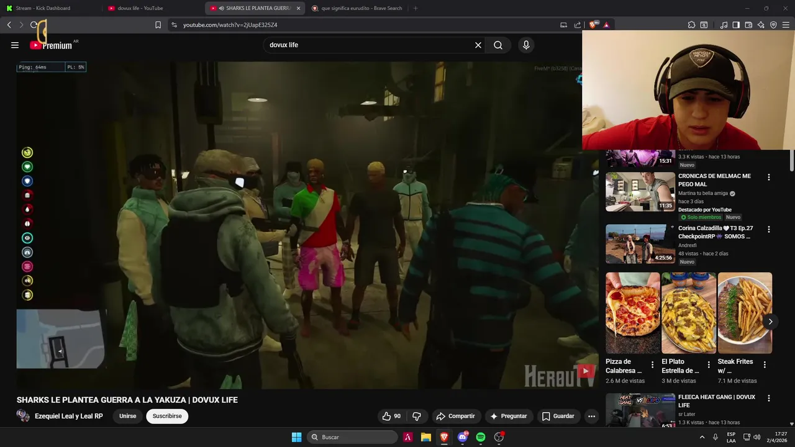Open Brave main menu hamburger
This screenshot has width=795, height=447.
(x=786, y=25)
